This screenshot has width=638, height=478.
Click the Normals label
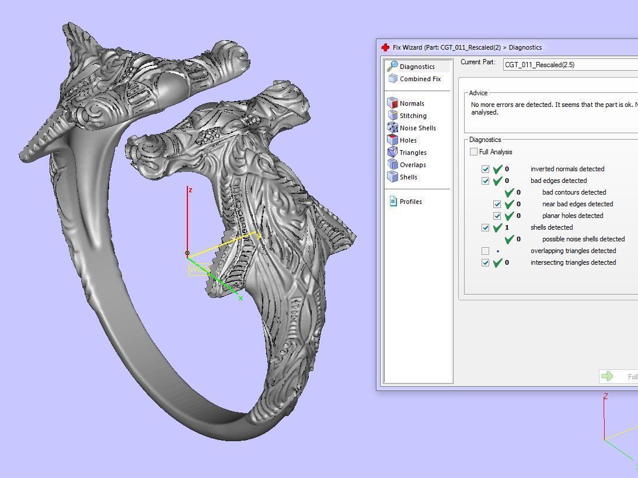point(412,103)
